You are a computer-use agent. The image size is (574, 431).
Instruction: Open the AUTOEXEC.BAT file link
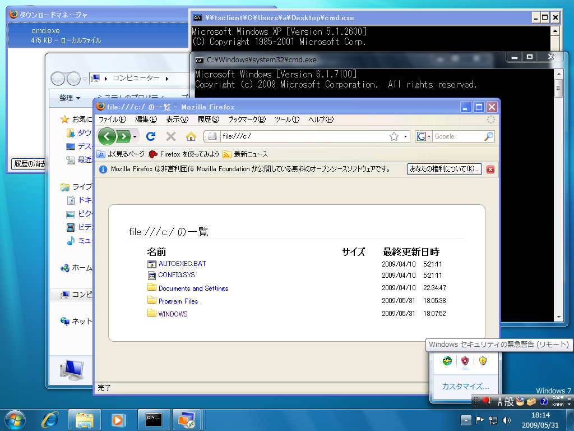(182, 264)
